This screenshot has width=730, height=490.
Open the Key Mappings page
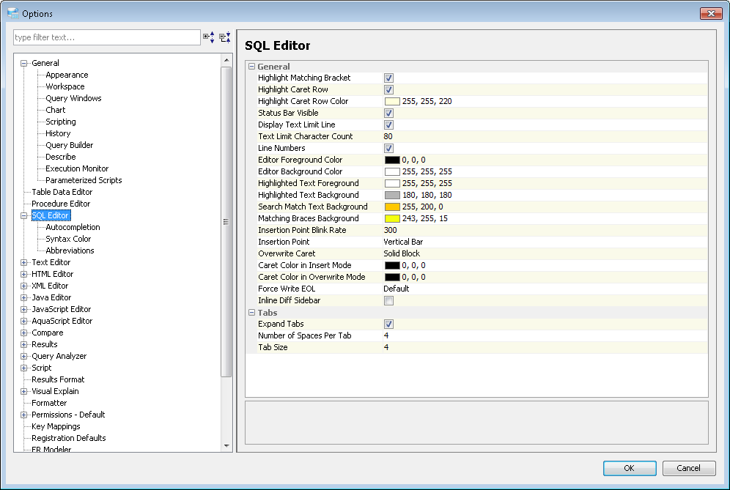[56, 426]
